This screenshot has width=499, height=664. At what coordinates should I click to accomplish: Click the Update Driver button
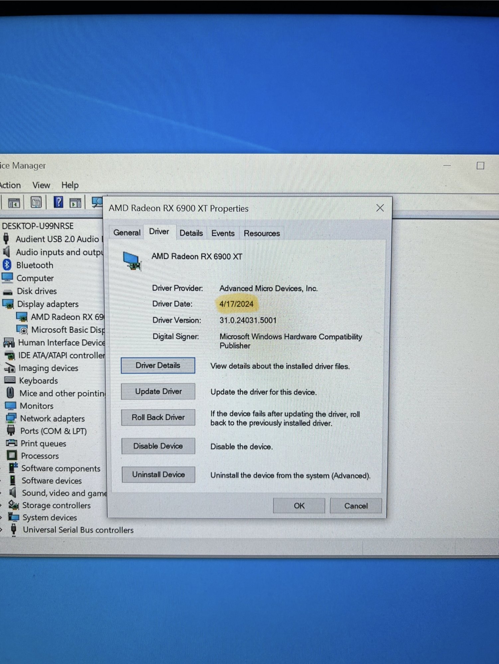pos(158,391)
